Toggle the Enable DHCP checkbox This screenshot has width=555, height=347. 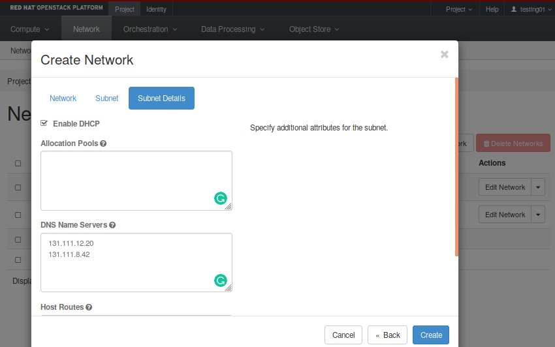[44, 123]
